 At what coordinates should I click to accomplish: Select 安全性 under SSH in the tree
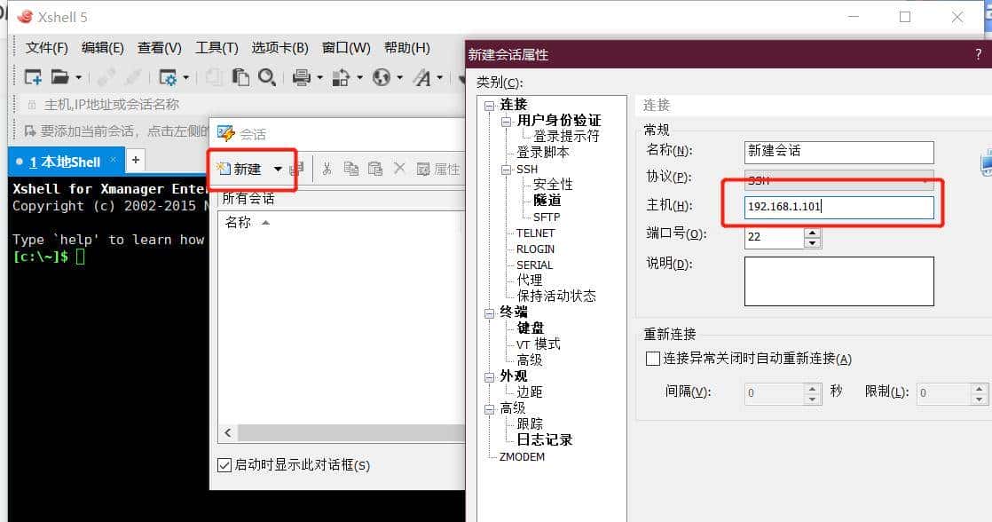pyautogui.click(x=553, y=184)
